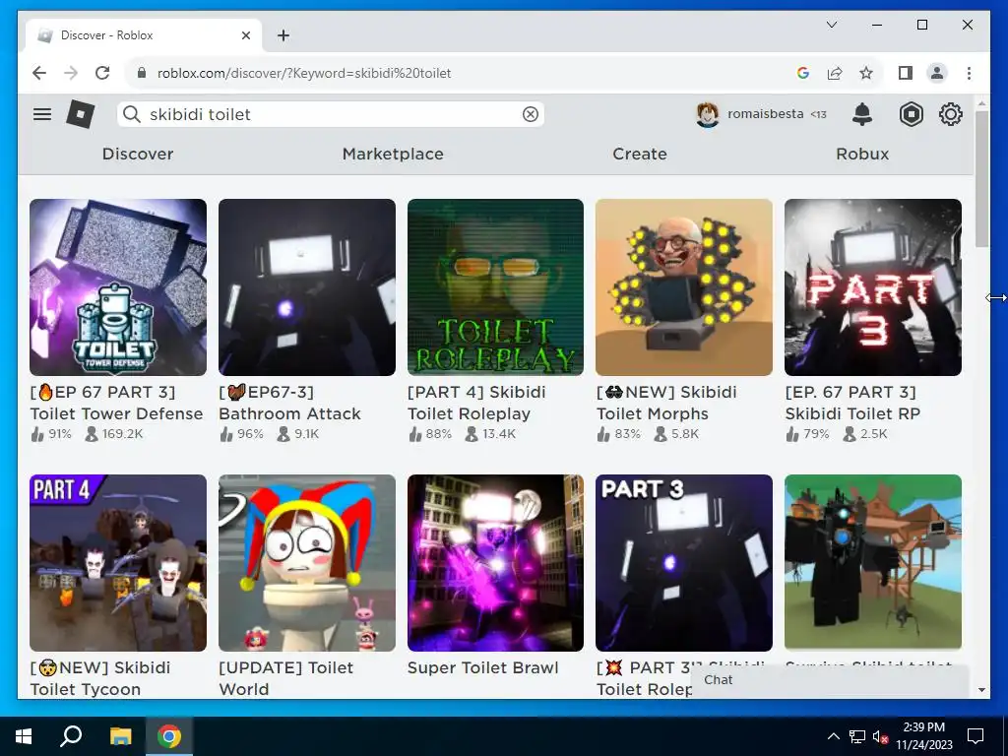Open Toilet Tower Defense game title
This screenshot has height=756, width=1008.
pos(116,403)
